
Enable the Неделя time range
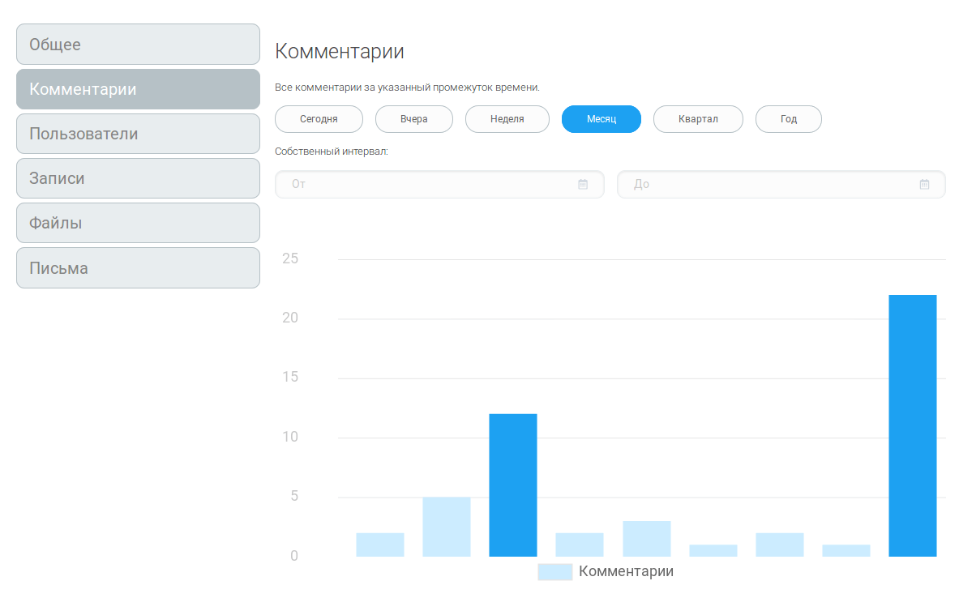click(x=507, y=118)
